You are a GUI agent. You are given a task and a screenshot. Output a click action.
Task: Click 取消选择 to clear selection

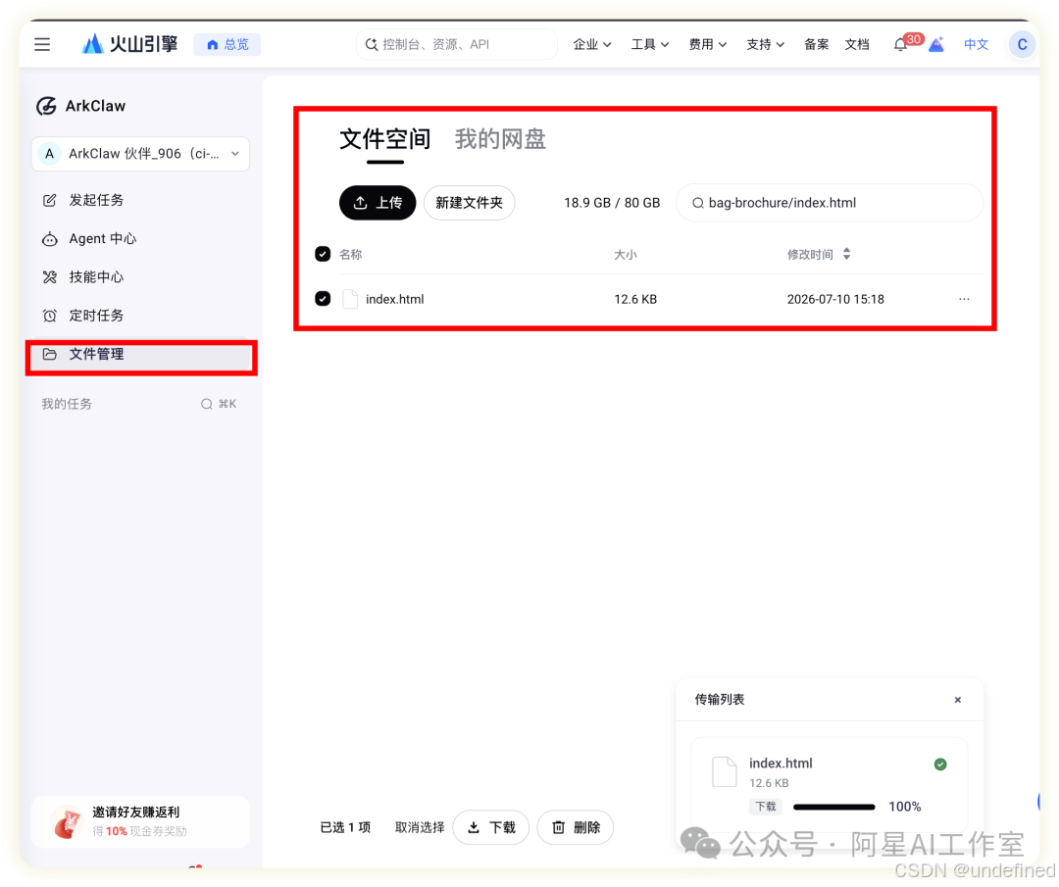(x=420, y=827)
